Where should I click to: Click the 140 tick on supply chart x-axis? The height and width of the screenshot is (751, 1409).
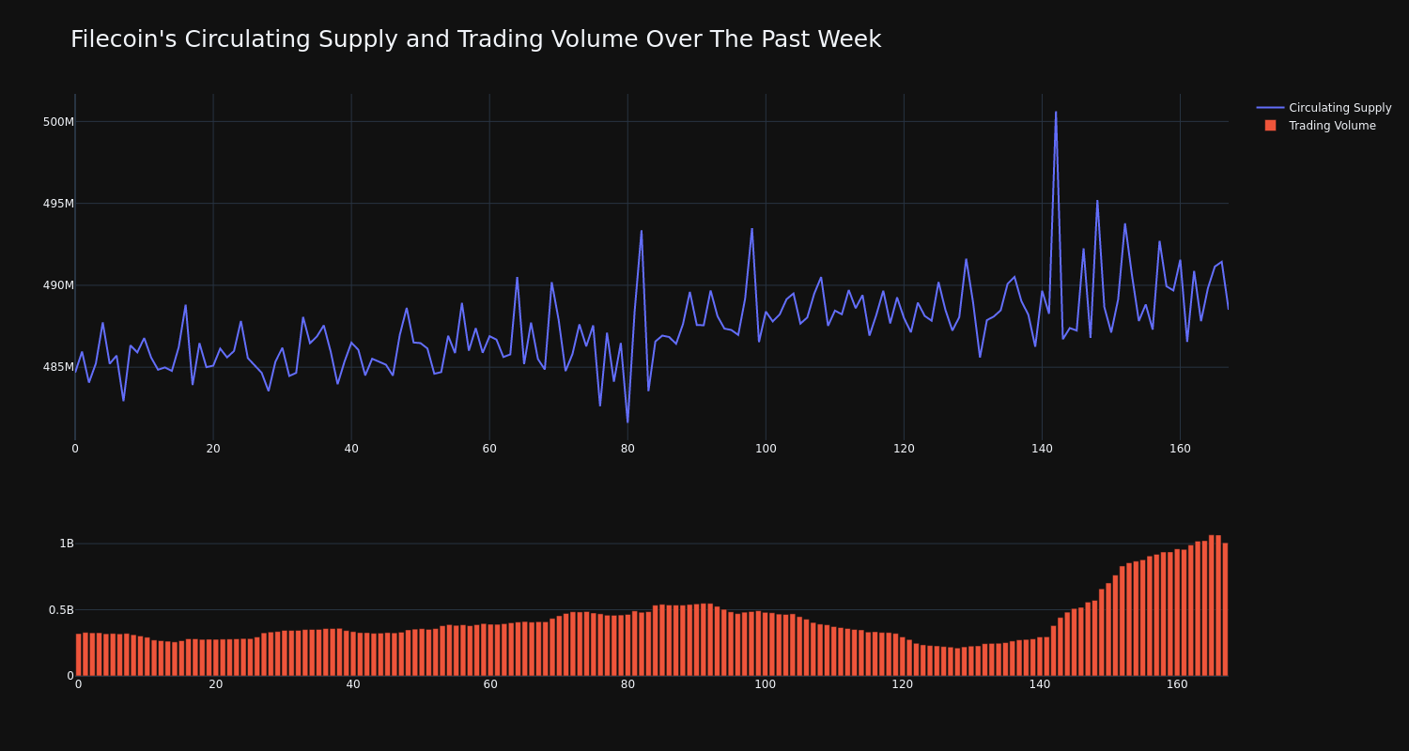[1042, 449]
